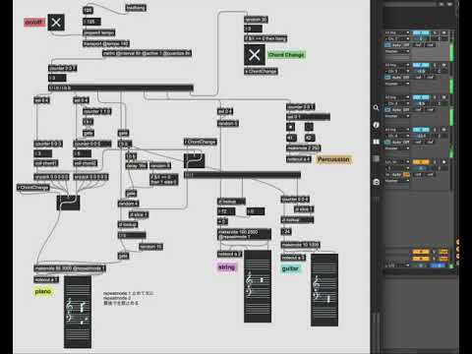Select the coll chord1 object

click(46, 163)
